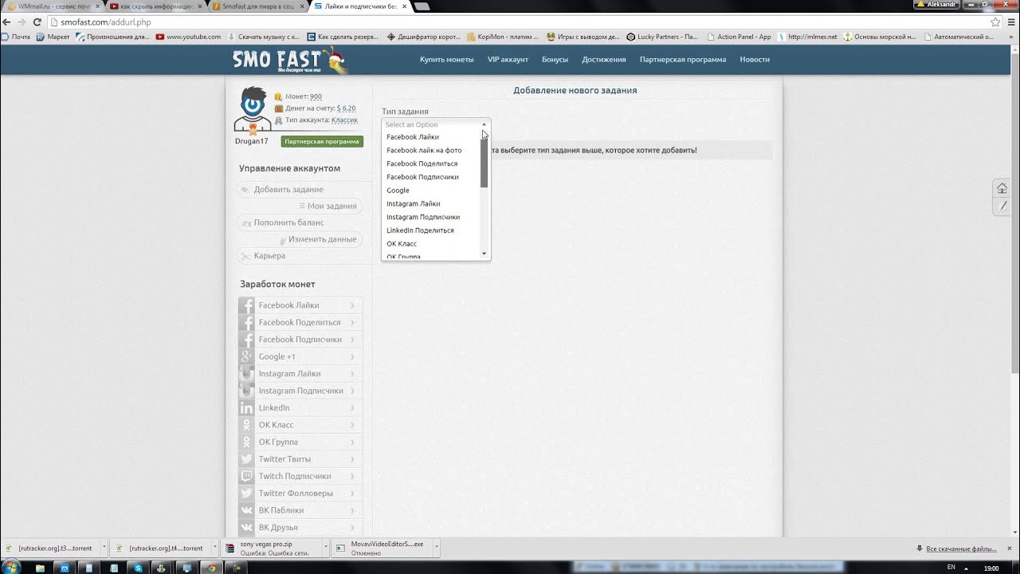Click green Партнерская программа button

[322, 142]
